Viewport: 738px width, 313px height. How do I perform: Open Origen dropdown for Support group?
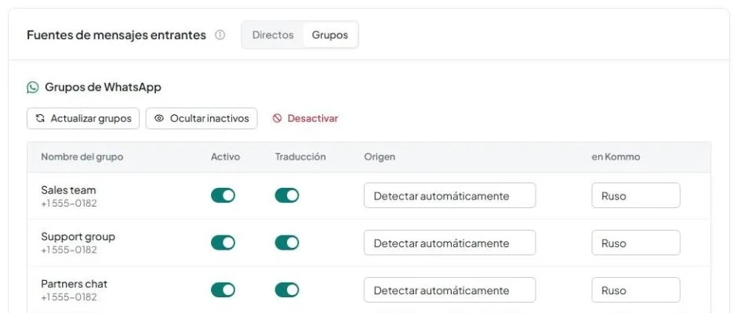[x=449, y=243]
